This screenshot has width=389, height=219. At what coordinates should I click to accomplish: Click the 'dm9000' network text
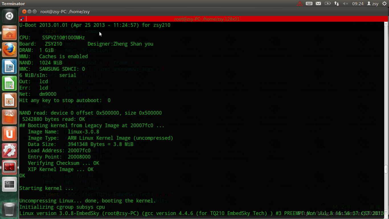tap(48, 94)
